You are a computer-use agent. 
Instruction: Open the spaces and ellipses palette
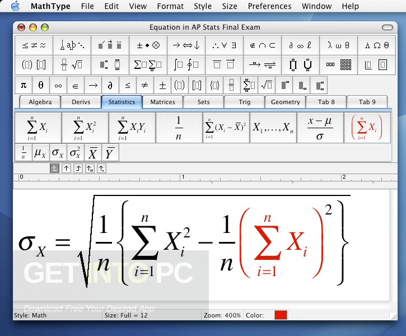tap(72, 45)
